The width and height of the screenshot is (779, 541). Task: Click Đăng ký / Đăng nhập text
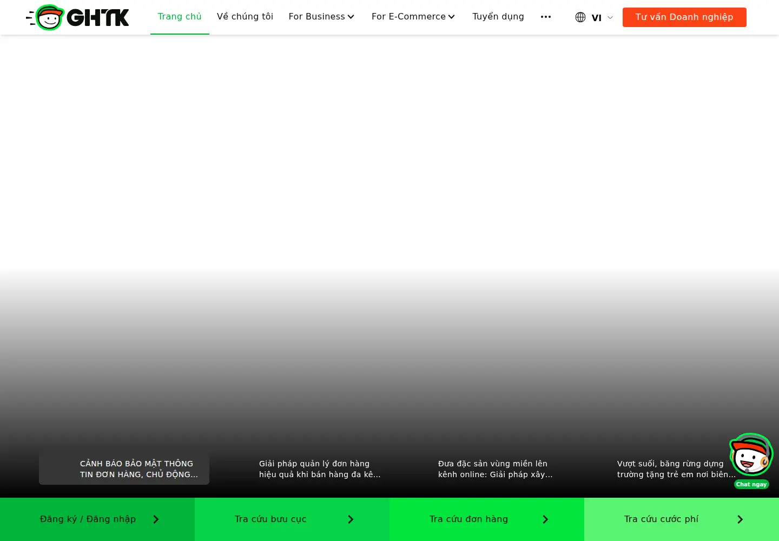point(88,519)
